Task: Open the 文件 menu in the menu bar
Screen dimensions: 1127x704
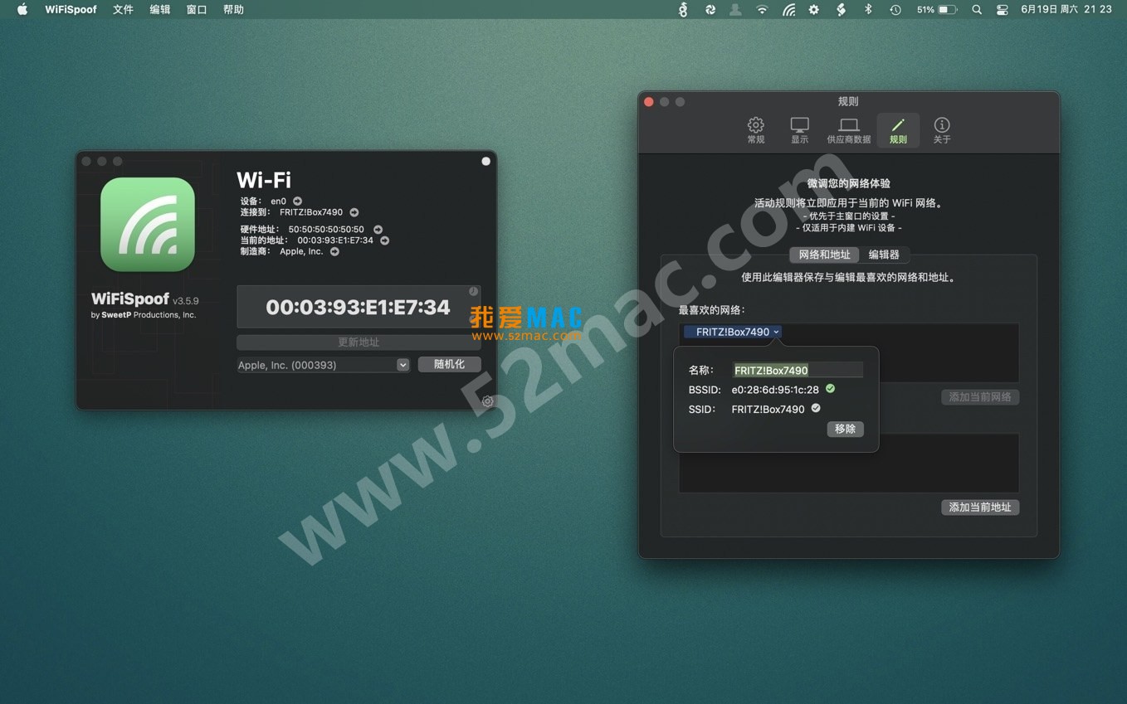Action: click(x=123, y=10)
